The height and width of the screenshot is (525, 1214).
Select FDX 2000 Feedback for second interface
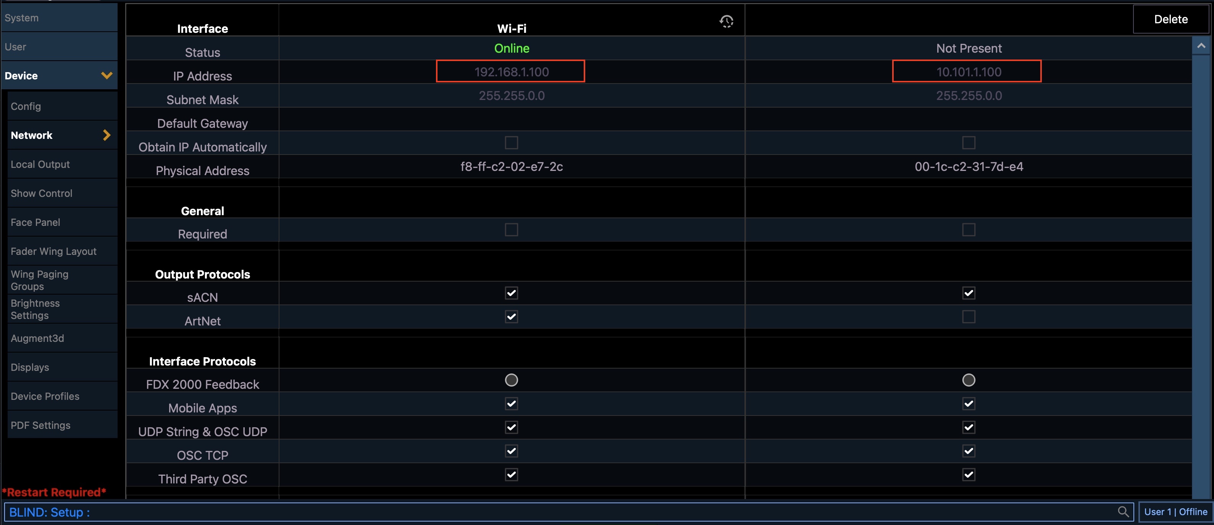coord(969,380)
